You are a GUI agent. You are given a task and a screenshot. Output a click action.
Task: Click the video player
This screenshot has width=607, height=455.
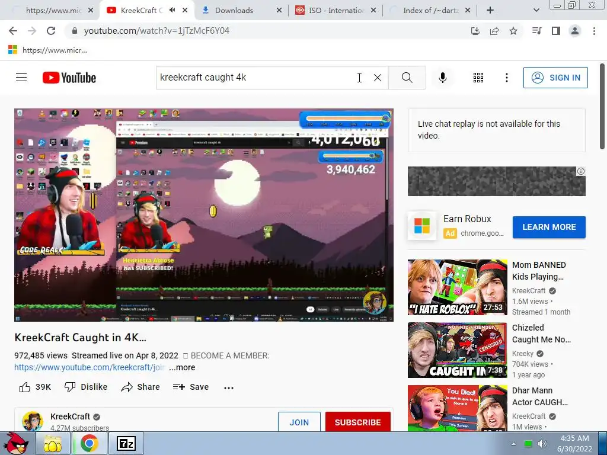[204, 214]
